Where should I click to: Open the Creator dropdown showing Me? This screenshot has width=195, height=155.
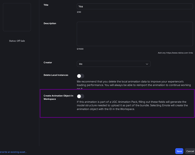pos(114,64)
